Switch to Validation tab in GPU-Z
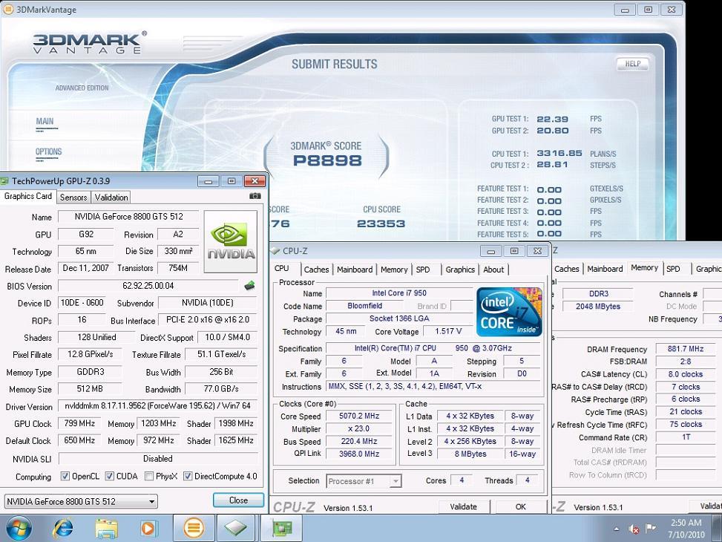The width and height of the screenshot is (722, 542). [x=111, y=197]
